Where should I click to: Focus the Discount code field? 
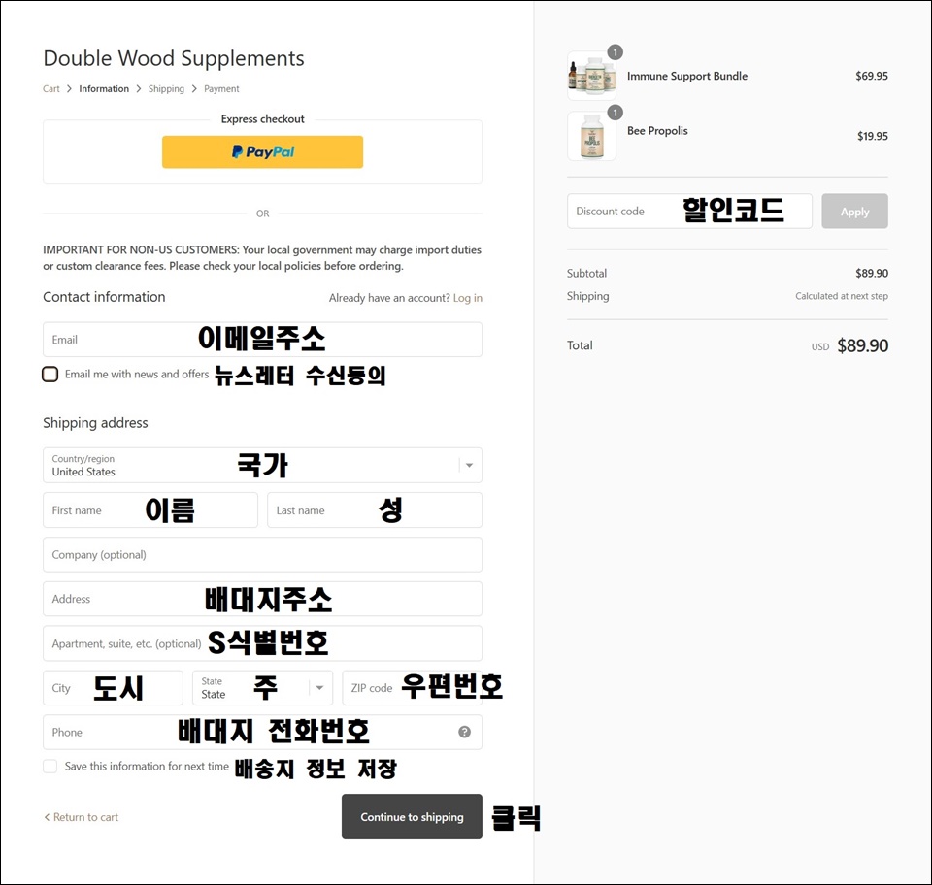pos(689,211)
